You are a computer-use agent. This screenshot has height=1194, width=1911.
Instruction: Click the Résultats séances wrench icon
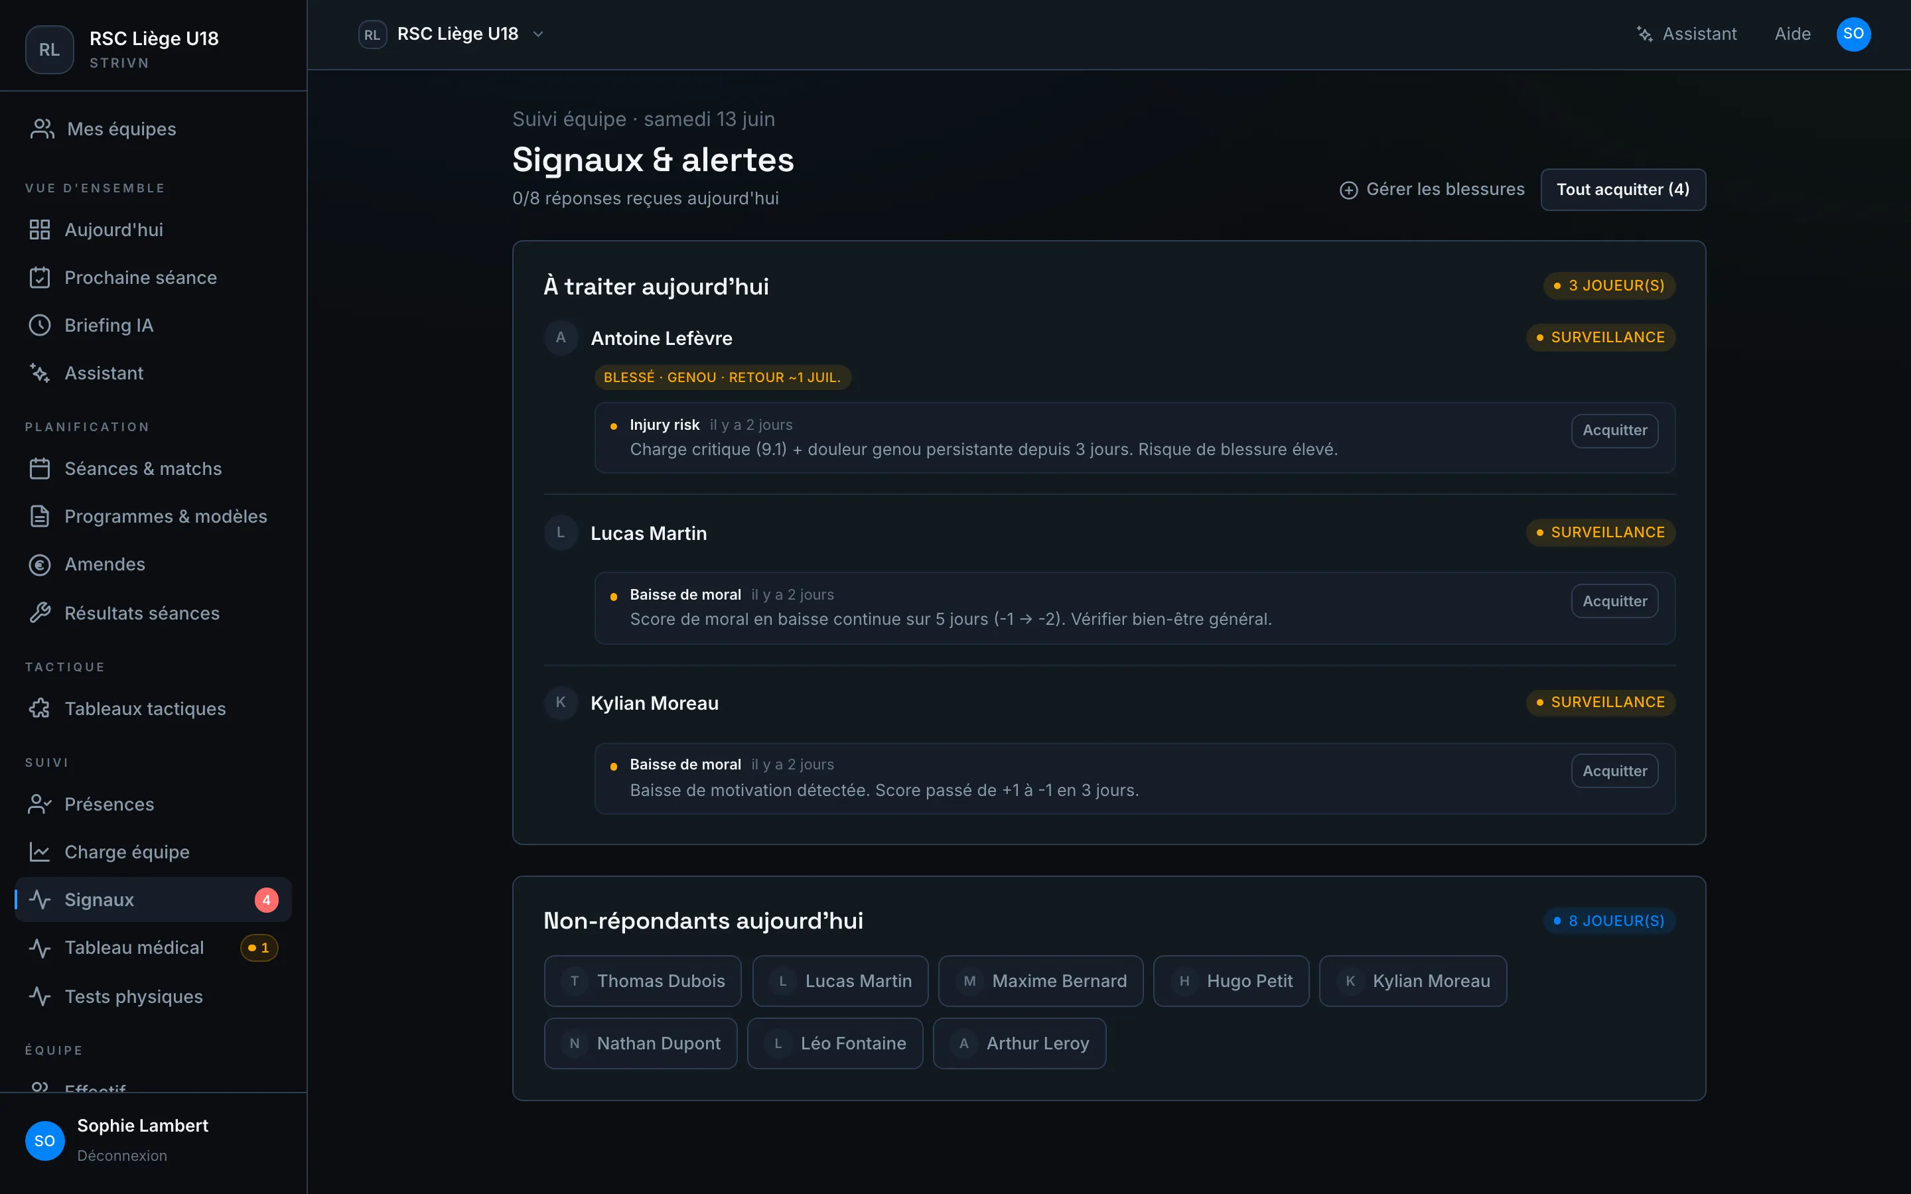(40, 613)
